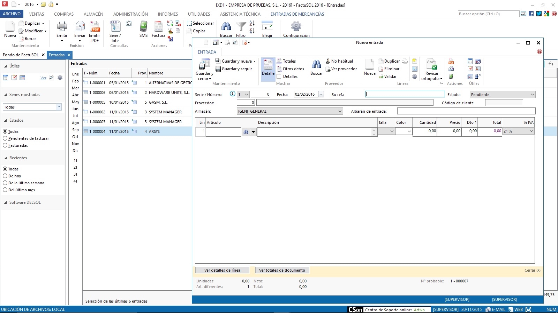Add Nueva línea in dialog
Image resolution: width=558 pixels, height=313 pixels.
coord(370,67)
